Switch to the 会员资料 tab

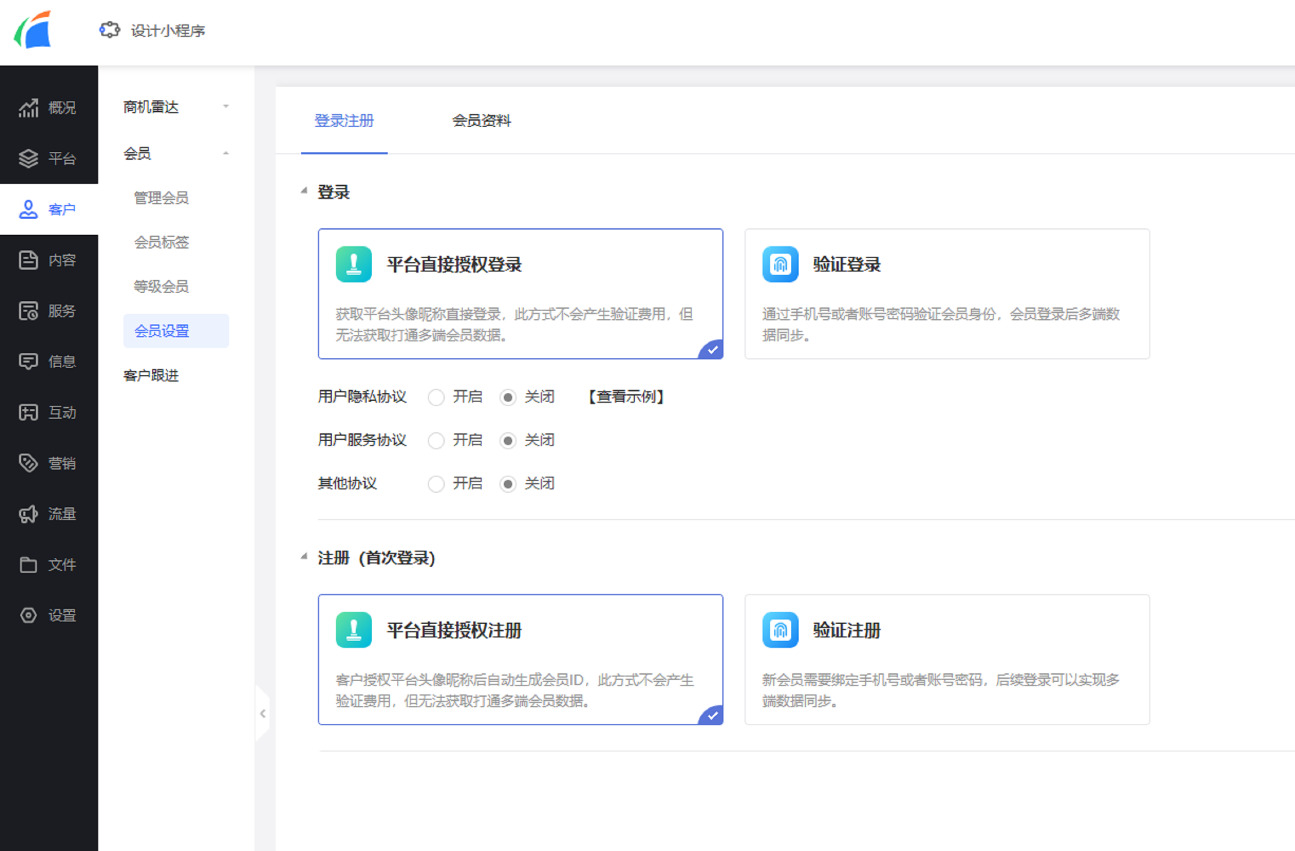coord(482,120)
